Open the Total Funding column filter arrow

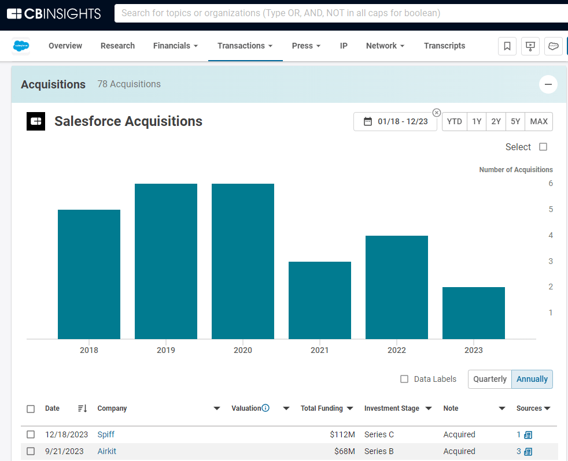pos(350,408)
